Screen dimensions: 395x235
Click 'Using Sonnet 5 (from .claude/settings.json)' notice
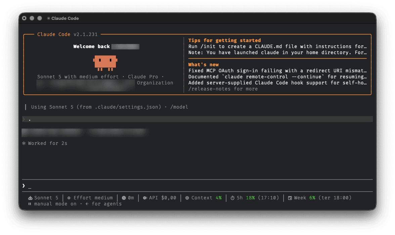[96, 107]
